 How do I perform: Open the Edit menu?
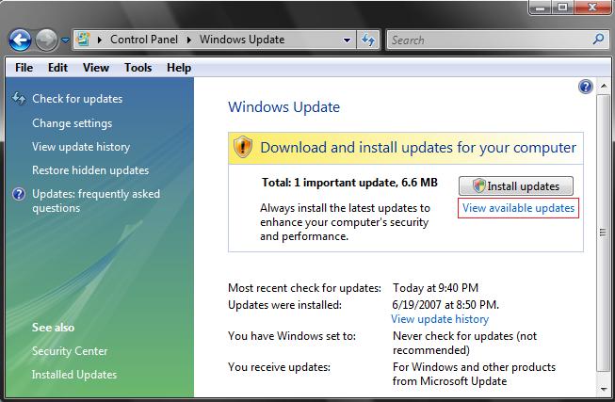(x=57, y=68)
